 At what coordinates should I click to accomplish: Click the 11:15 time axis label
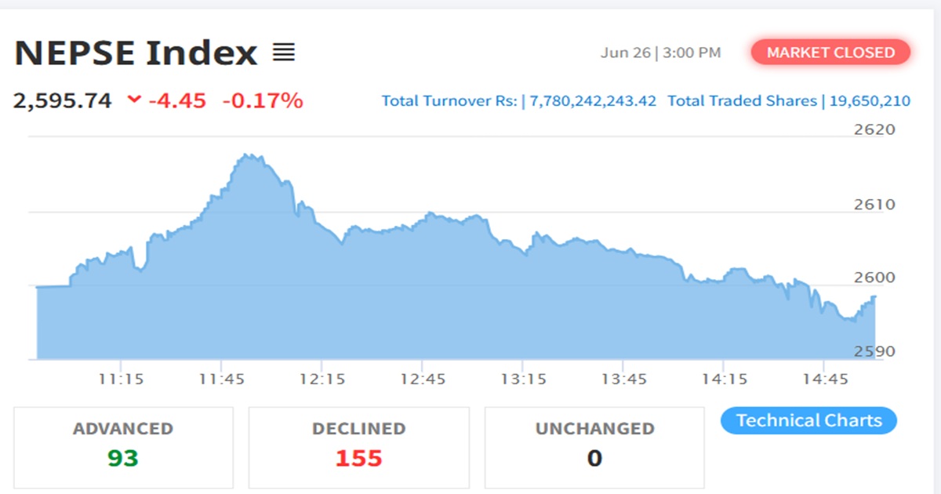coord(122,380)
